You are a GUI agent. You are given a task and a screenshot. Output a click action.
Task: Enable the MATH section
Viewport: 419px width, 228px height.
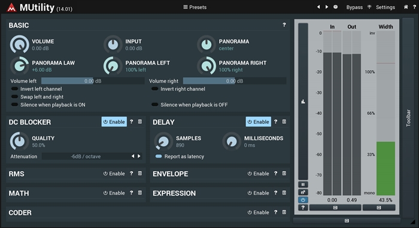click(x=114, y=193)
